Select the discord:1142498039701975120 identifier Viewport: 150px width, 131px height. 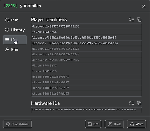[x=86, y=49]
